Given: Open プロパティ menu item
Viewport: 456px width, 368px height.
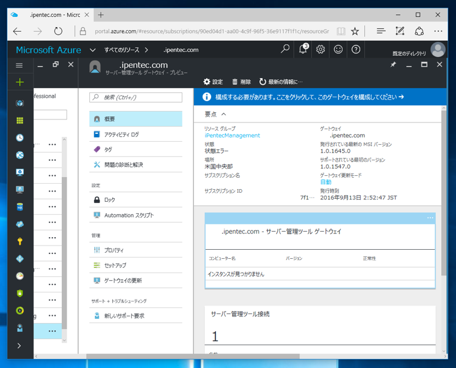Looking at the screenshot, I should tap(136, 250).
